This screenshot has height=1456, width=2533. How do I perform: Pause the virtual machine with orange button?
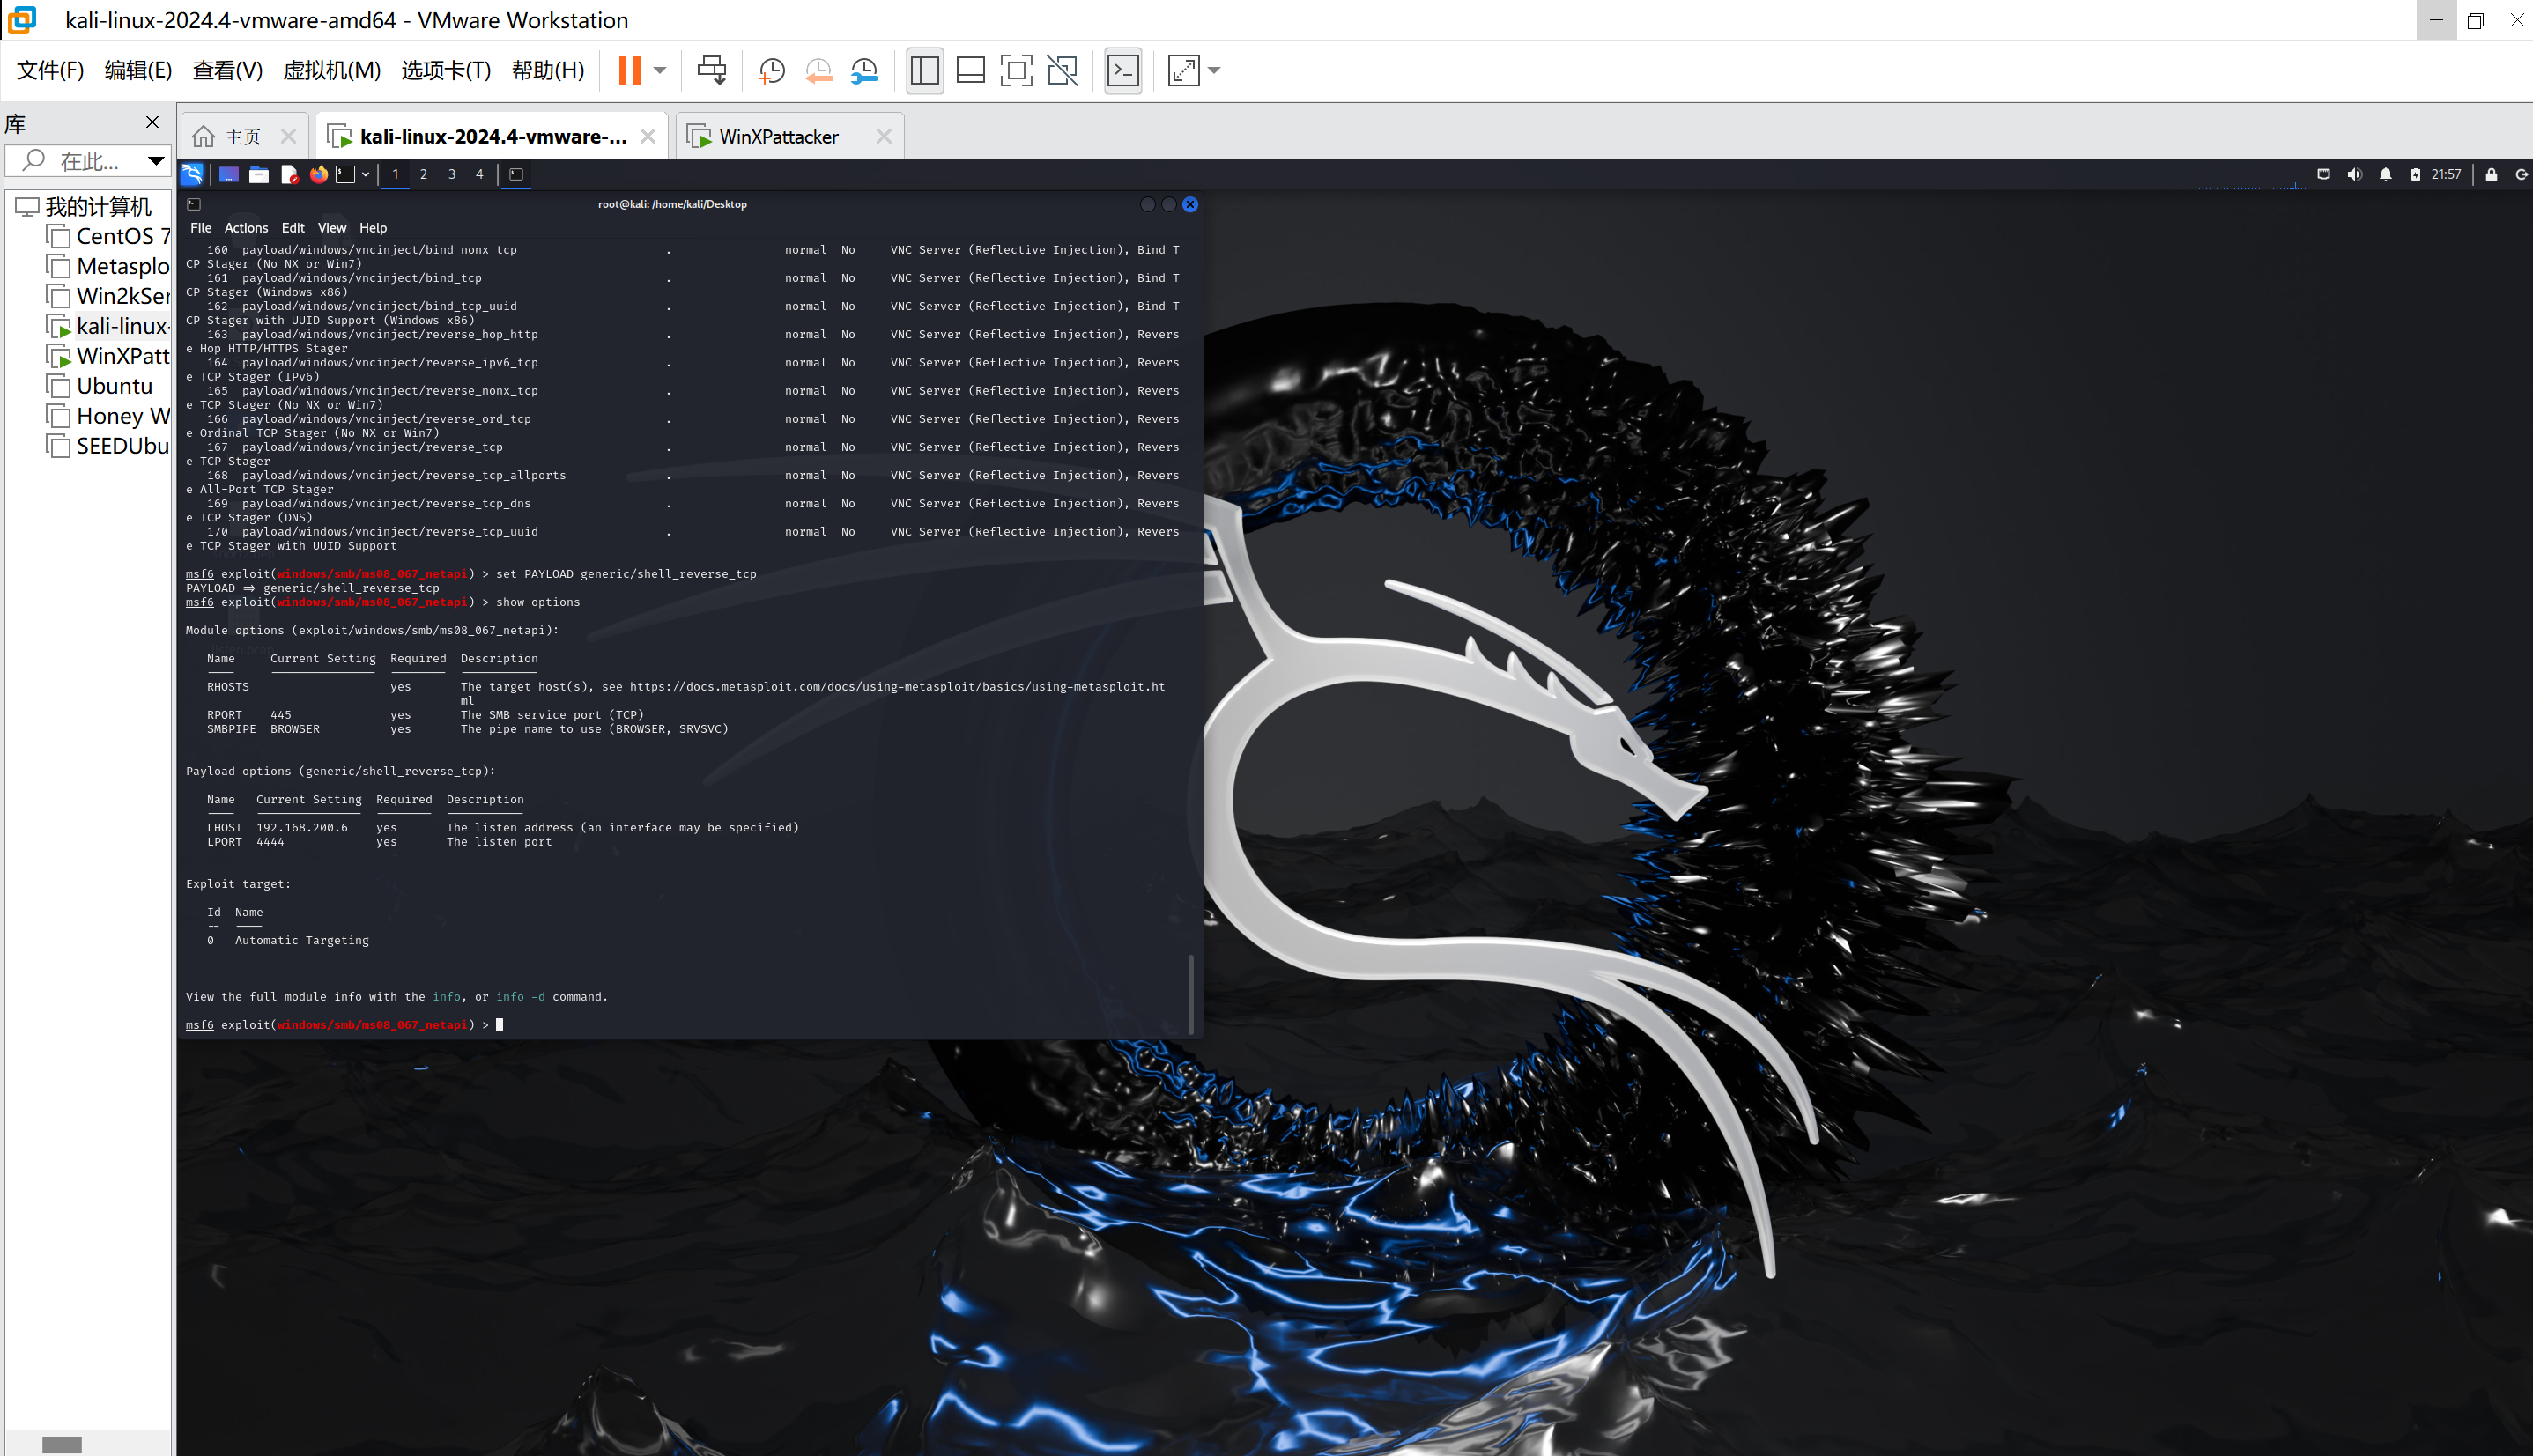[x=629, y=70]
